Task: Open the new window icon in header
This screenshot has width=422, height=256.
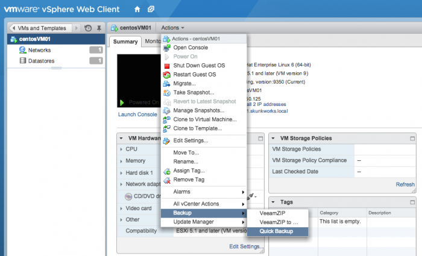Action: point(151,9)
